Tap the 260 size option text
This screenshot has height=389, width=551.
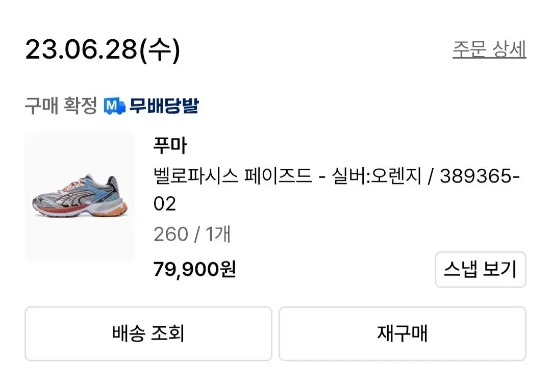(170, 235)
